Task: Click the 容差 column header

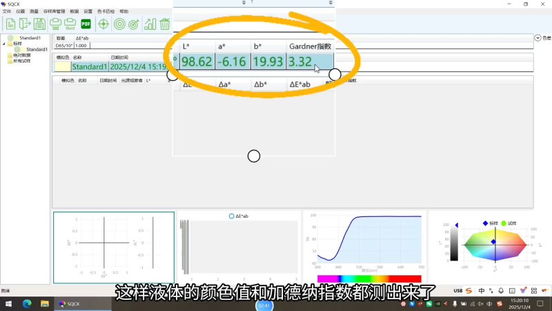Action: (61, 38)
